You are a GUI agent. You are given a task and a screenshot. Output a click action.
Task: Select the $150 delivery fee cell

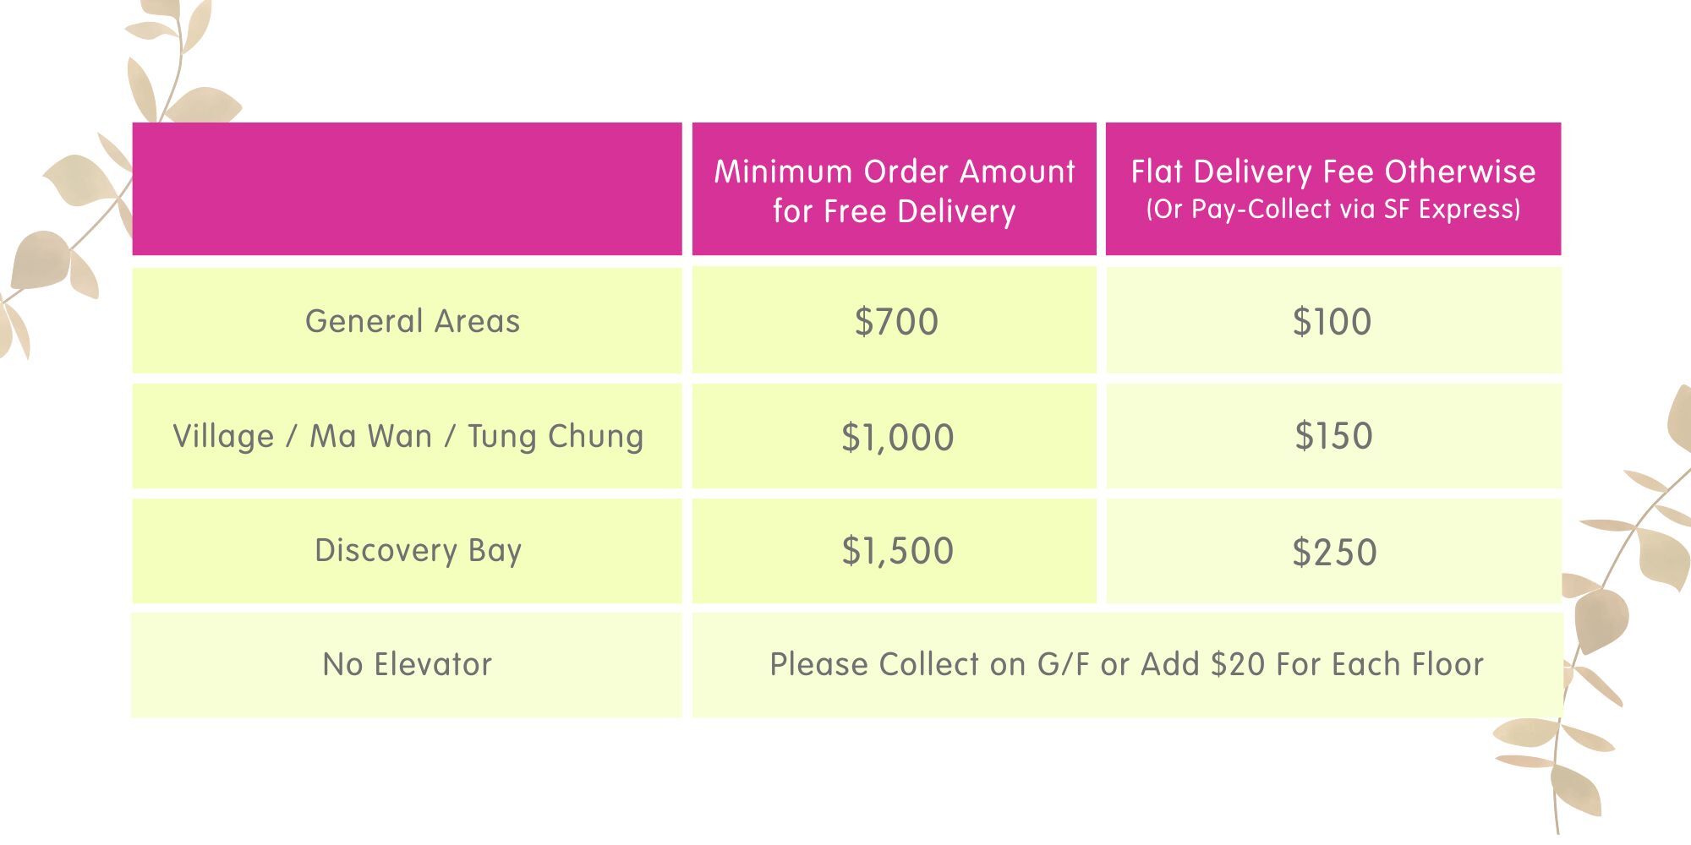pyautogui.click(x=1333, y=436)
